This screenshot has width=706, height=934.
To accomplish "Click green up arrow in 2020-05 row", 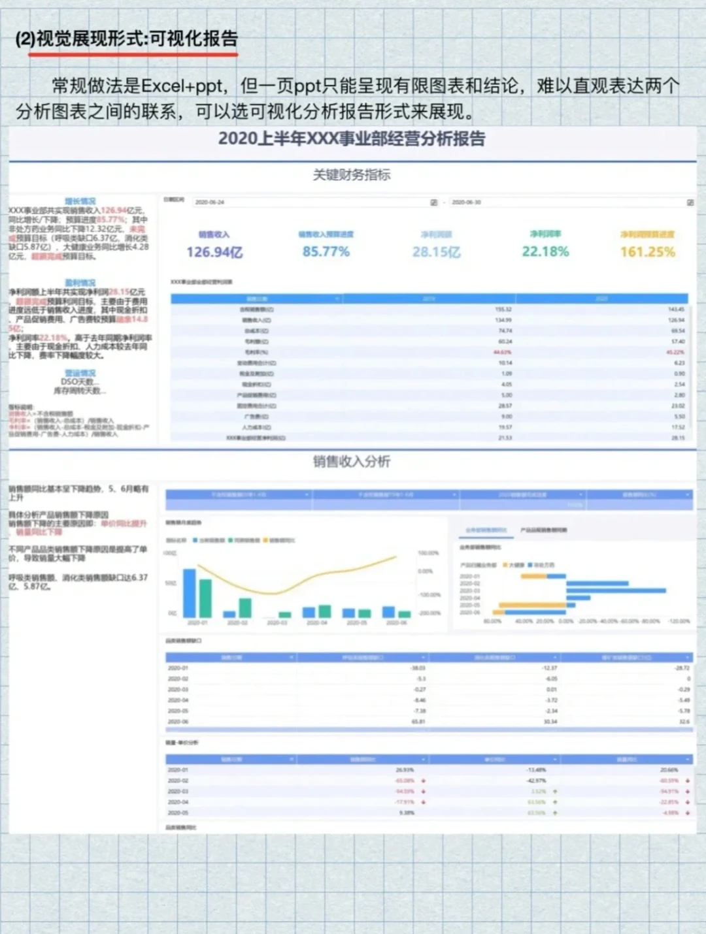I will (555, 813).
